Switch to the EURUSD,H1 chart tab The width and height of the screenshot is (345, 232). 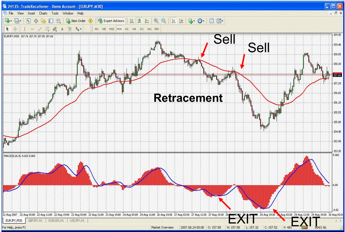tap(56, 221)
